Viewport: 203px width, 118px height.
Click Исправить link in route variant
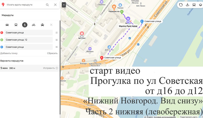(49, 68)
